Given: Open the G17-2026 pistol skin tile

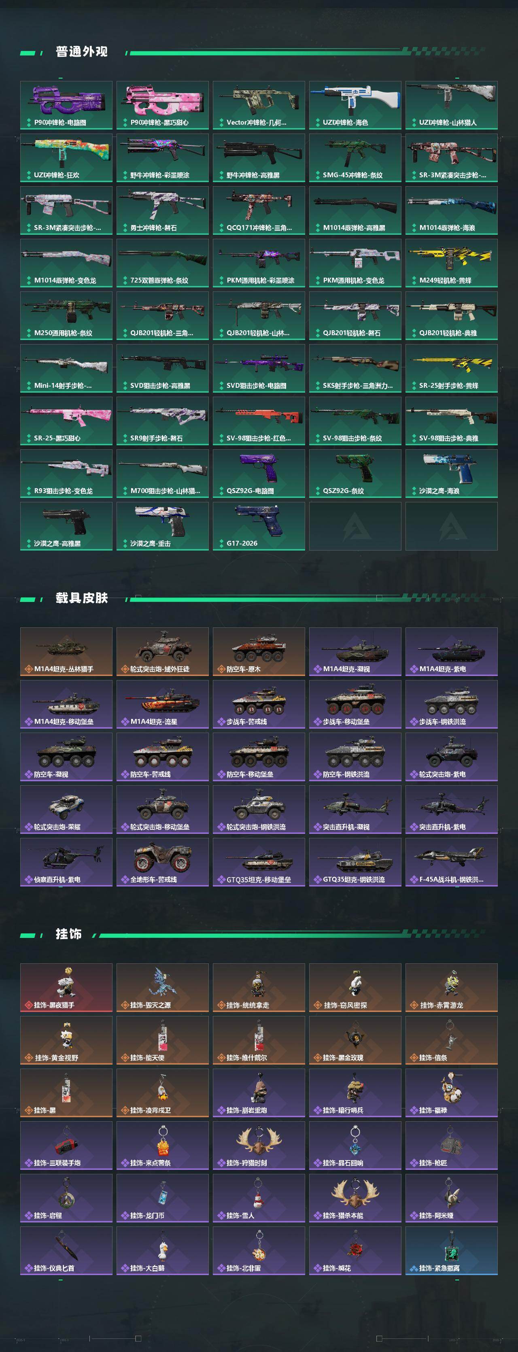Looking at the screenshot, I should pos(259,526).
